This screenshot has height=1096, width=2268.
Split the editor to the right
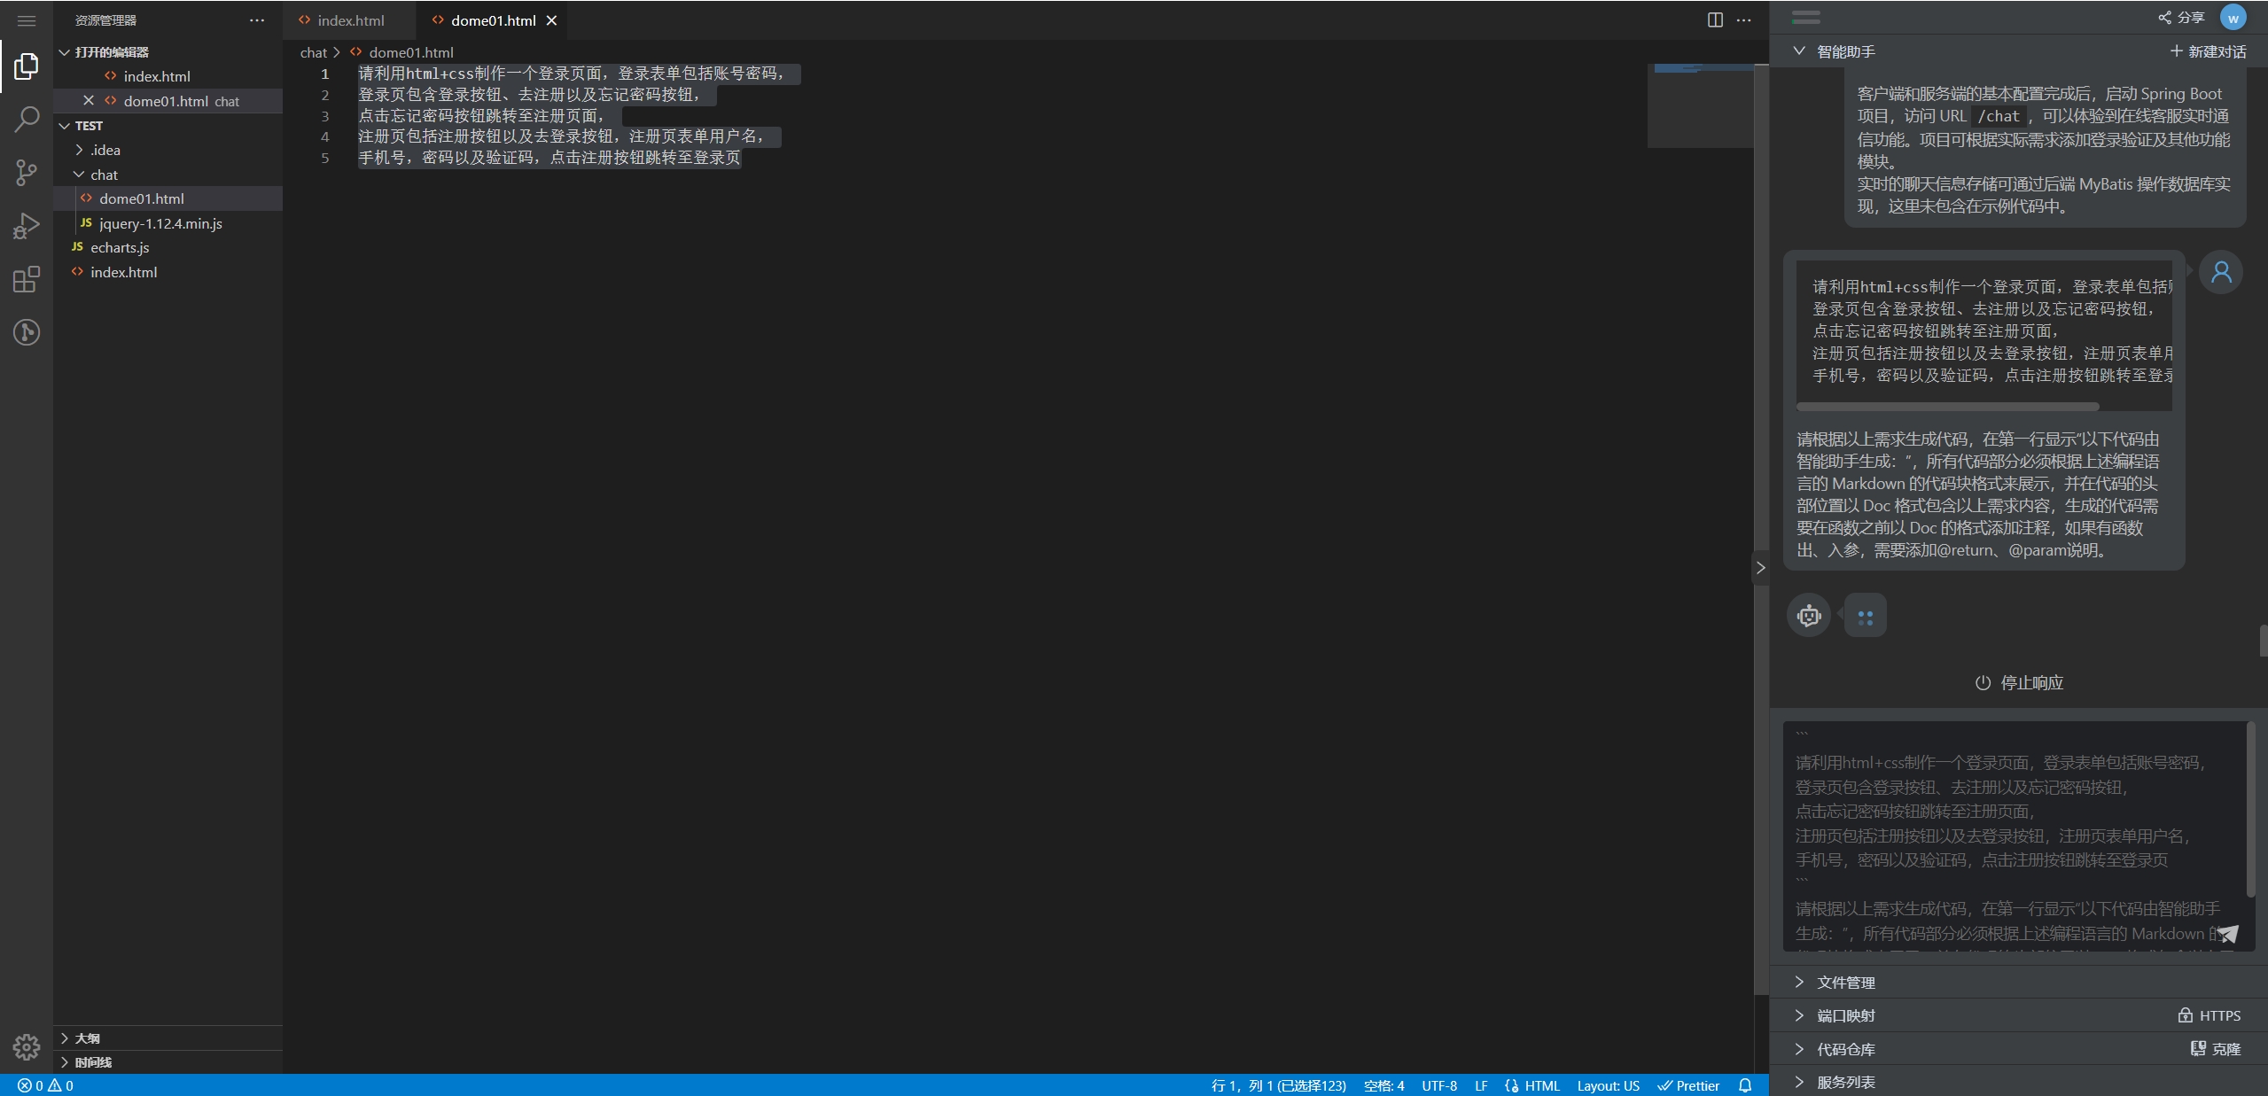pos(1715,19)
